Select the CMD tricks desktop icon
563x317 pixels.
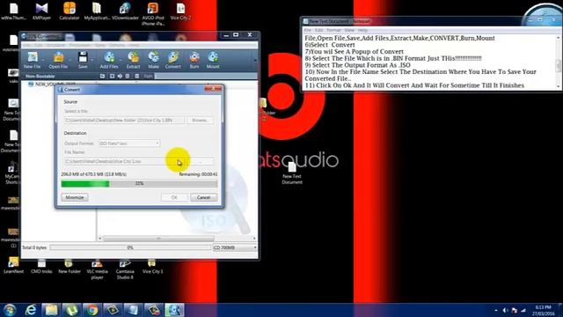[x=41, y=266]
